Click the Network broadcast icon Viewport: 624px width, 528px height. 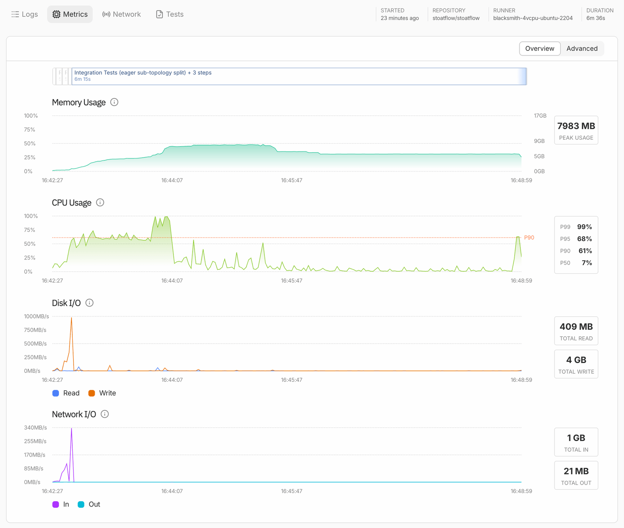(x=106, y=14)
